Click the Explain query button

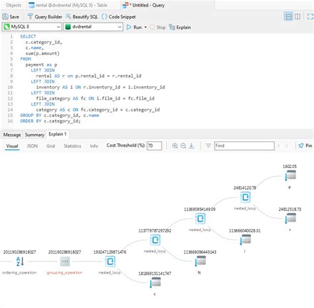tap(180, 27)
